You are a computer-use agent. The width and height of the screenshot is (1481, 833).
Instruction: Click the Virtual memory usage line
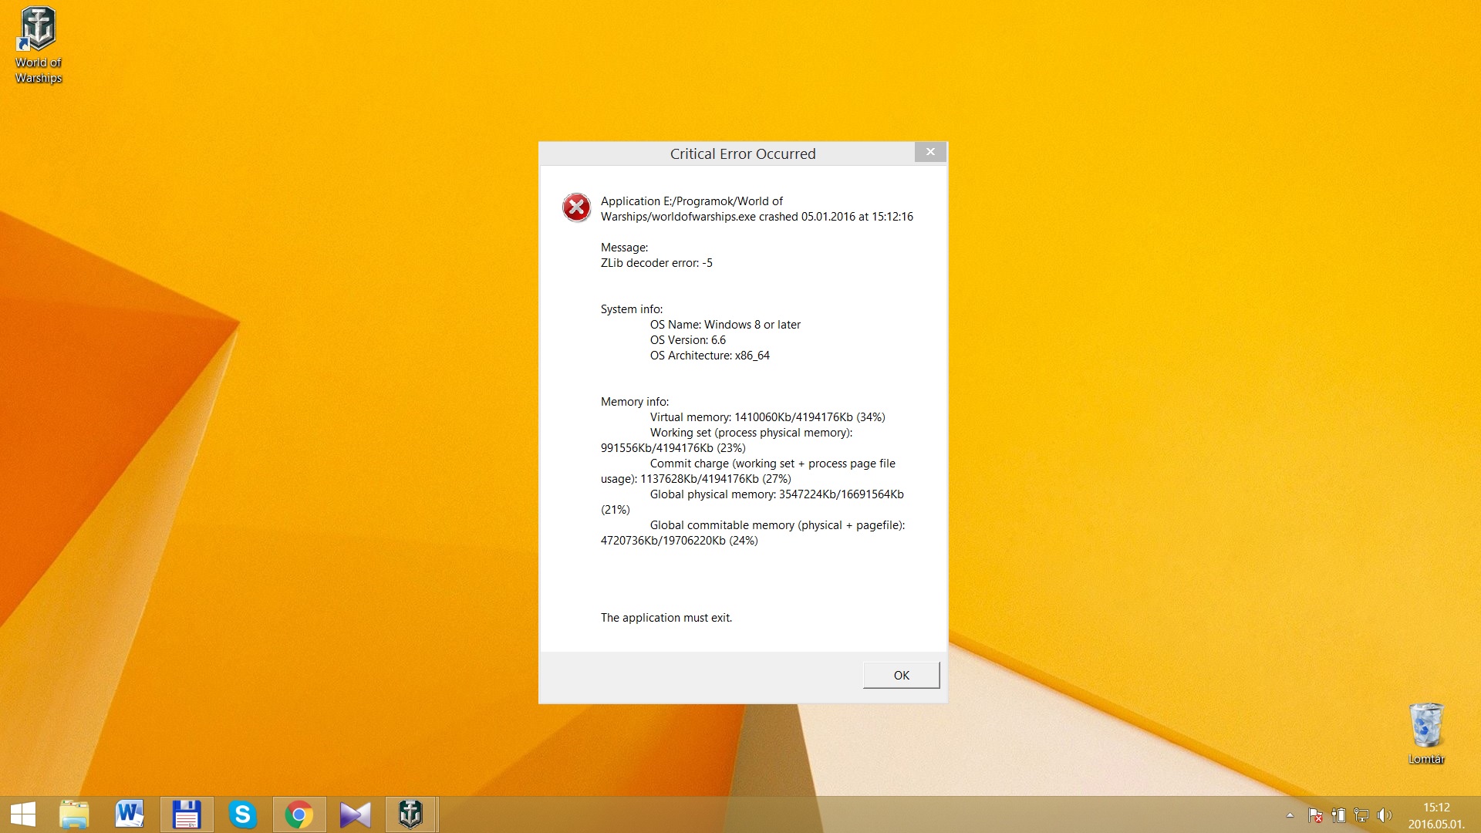[767, 417]
